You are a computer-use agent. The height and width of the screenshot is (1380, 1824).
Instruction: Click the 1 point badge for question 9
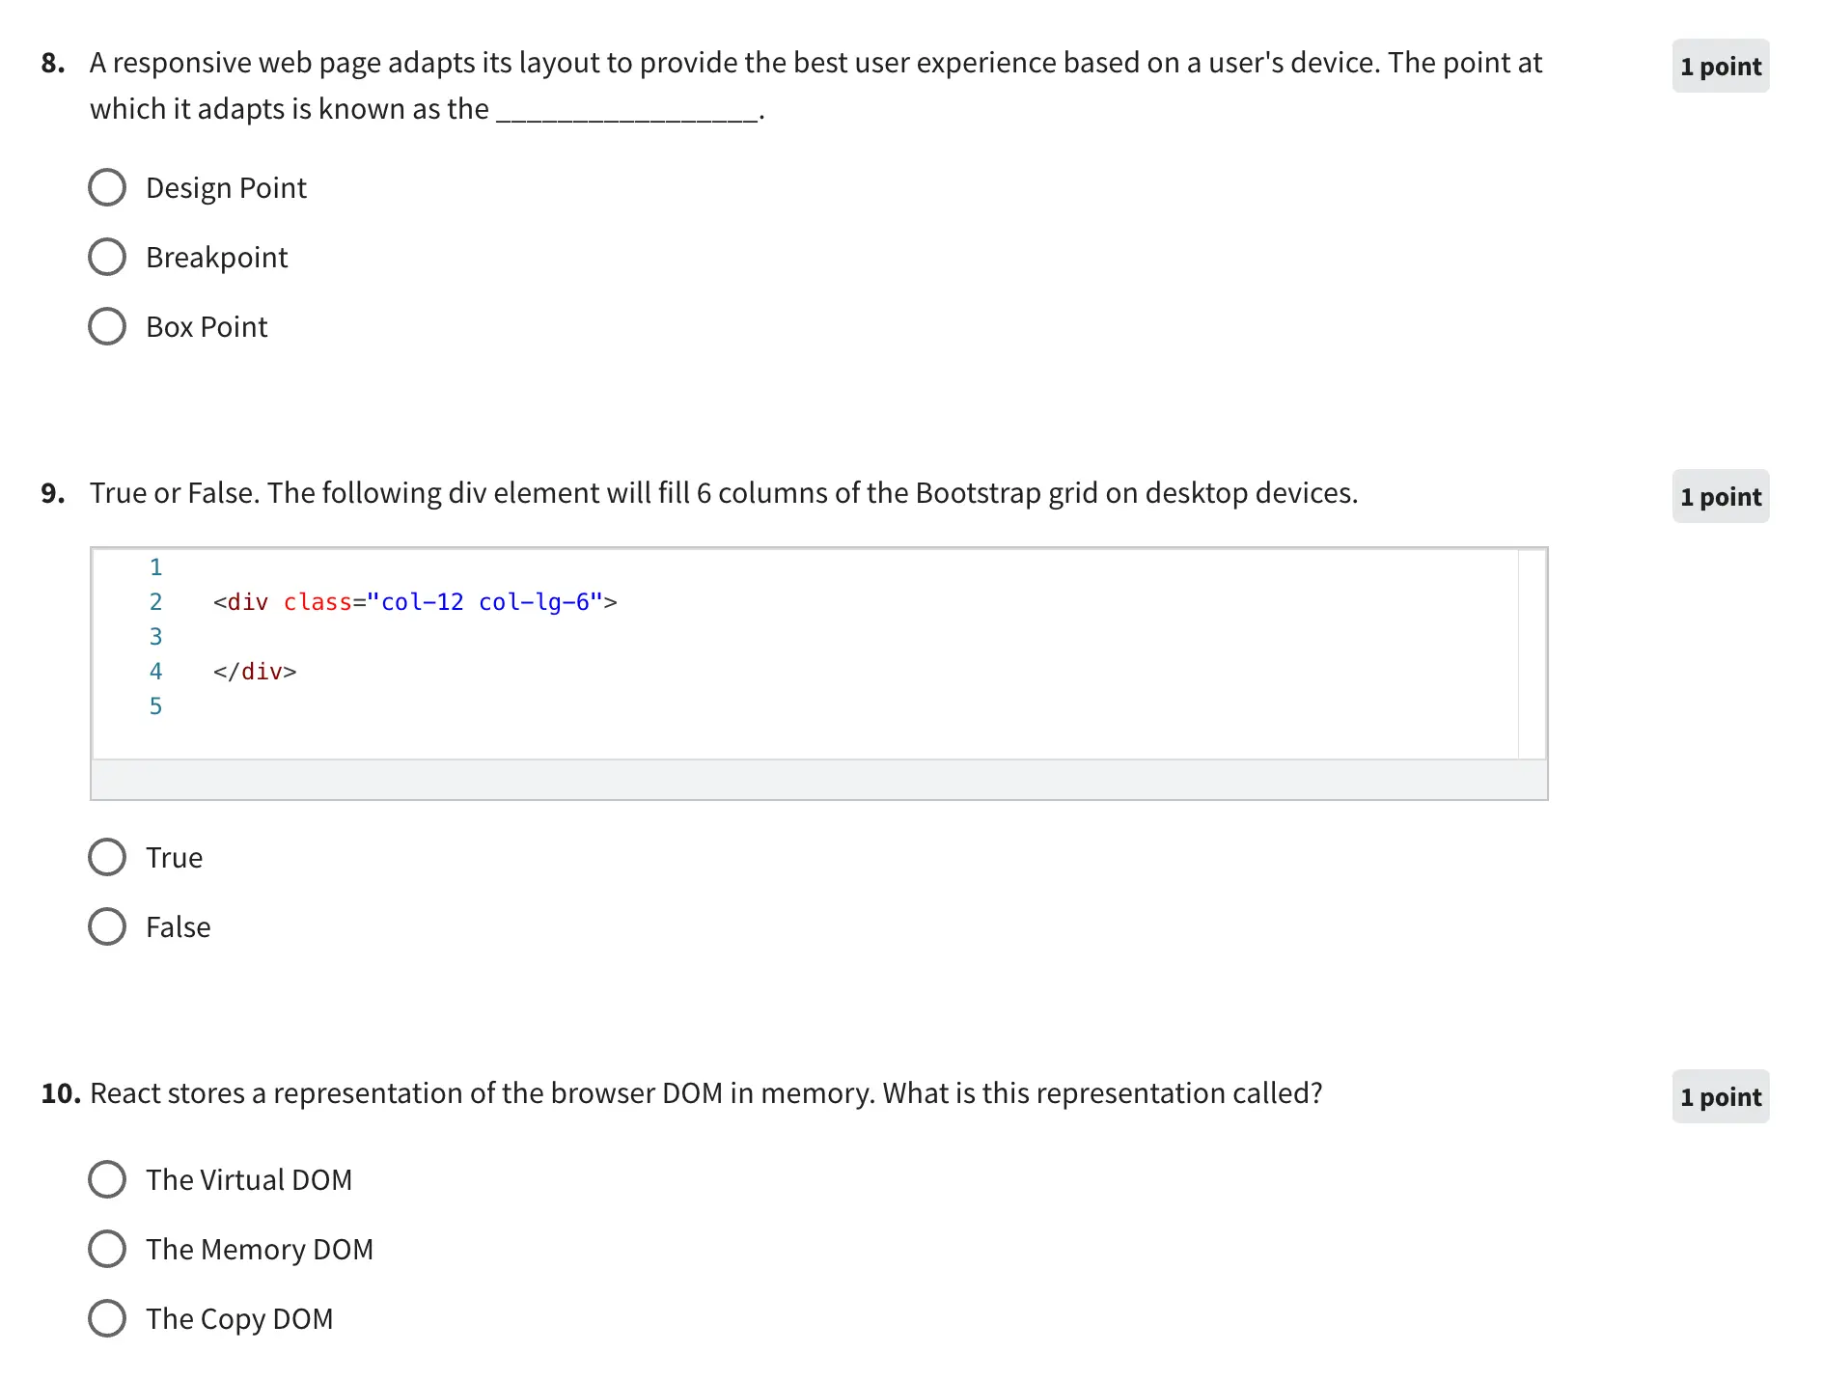(1720, 497)
